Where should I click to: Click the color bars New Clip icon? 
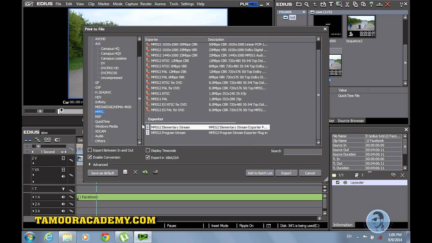(339, 4)
